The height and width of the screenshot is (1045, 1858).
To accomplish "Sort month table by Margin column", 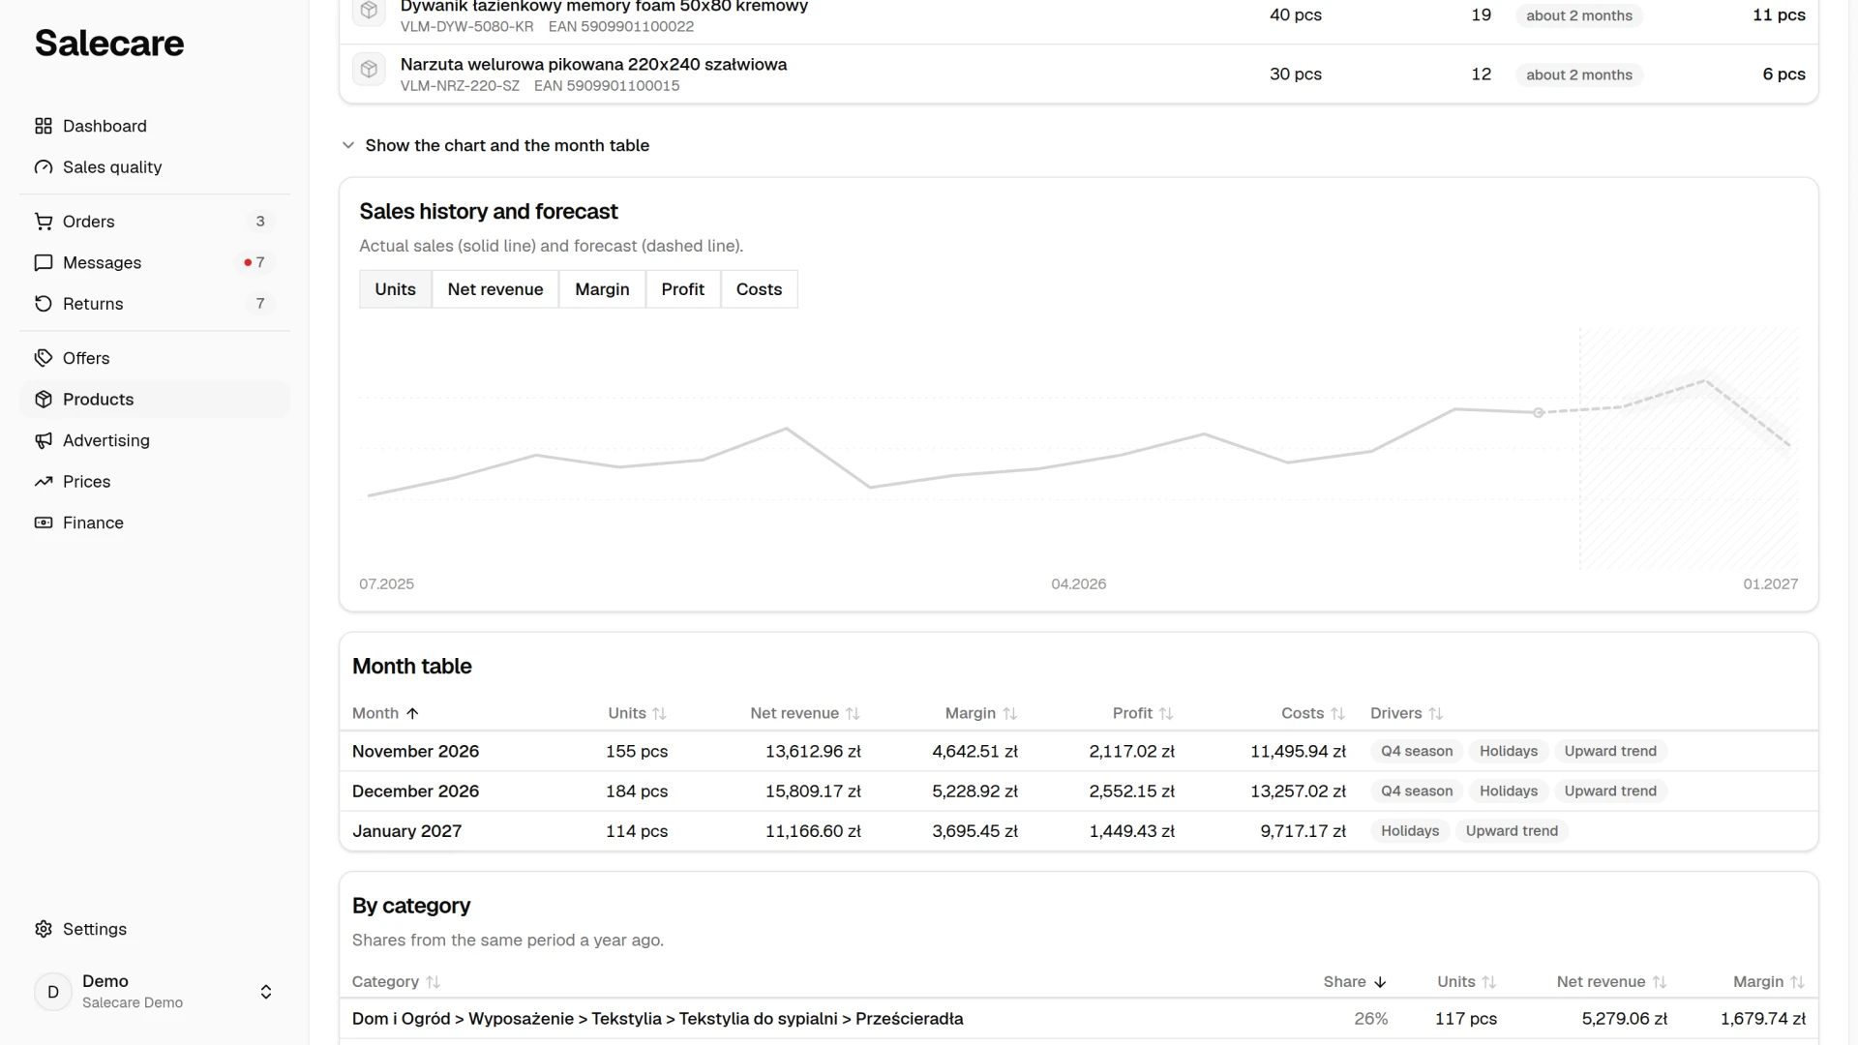I will click(x=981, y=713).
